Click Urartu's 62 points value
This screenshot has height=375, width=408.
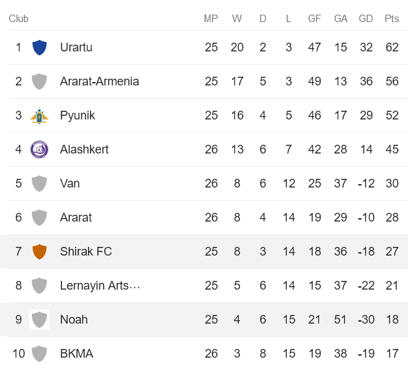[x=392, y=47]
